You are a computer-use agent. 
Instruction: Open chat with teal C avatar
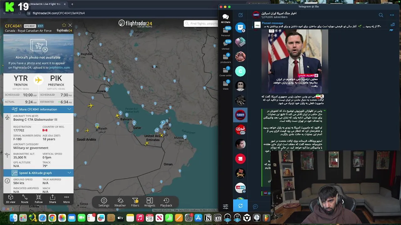240,71
